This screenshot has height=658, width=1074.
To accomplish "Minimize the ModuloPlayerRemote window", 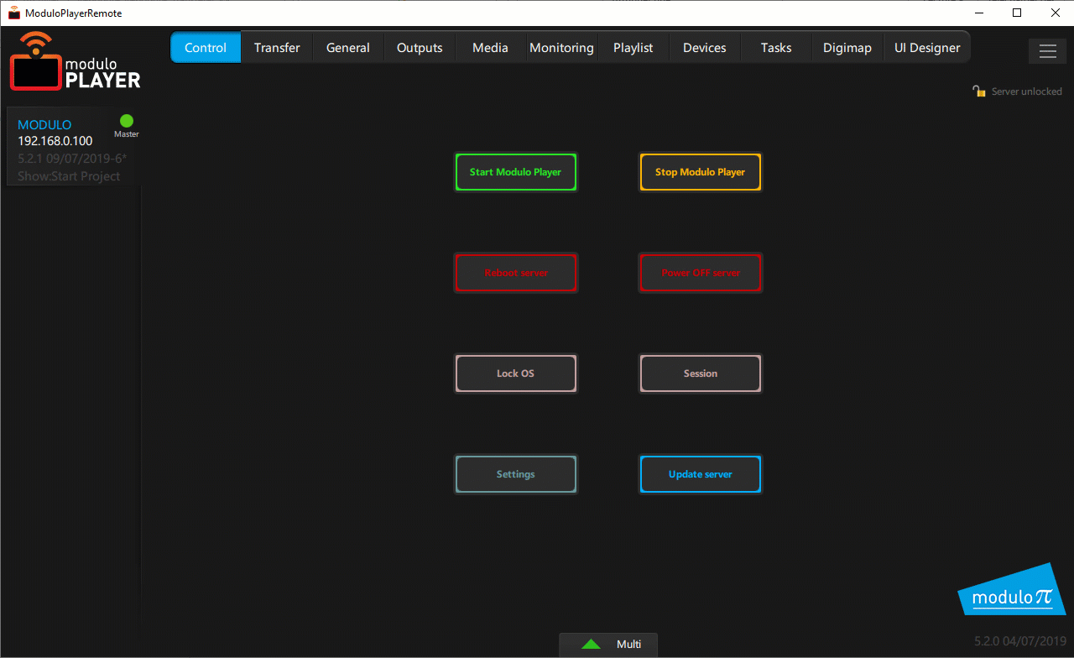I will (978, 13).
